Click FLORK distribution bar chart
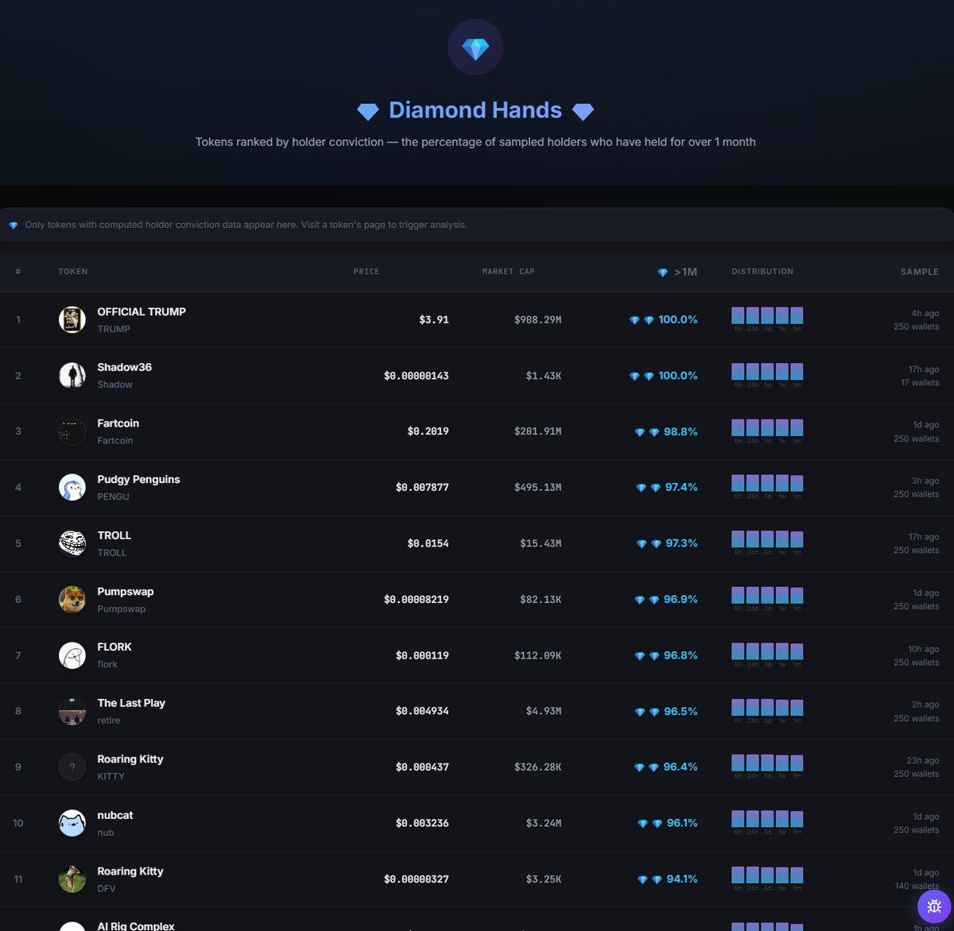This screenshot has height=931, width=954. pos(767,655)
